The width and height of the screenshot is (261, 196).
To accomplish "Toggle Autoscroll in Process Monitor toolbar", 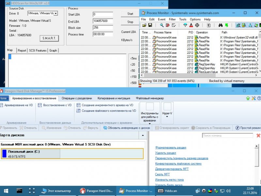I will pyautogui.click(x=168, y=25).
